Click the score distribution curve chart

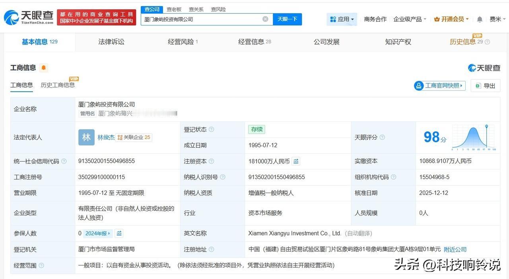(474, 138)
